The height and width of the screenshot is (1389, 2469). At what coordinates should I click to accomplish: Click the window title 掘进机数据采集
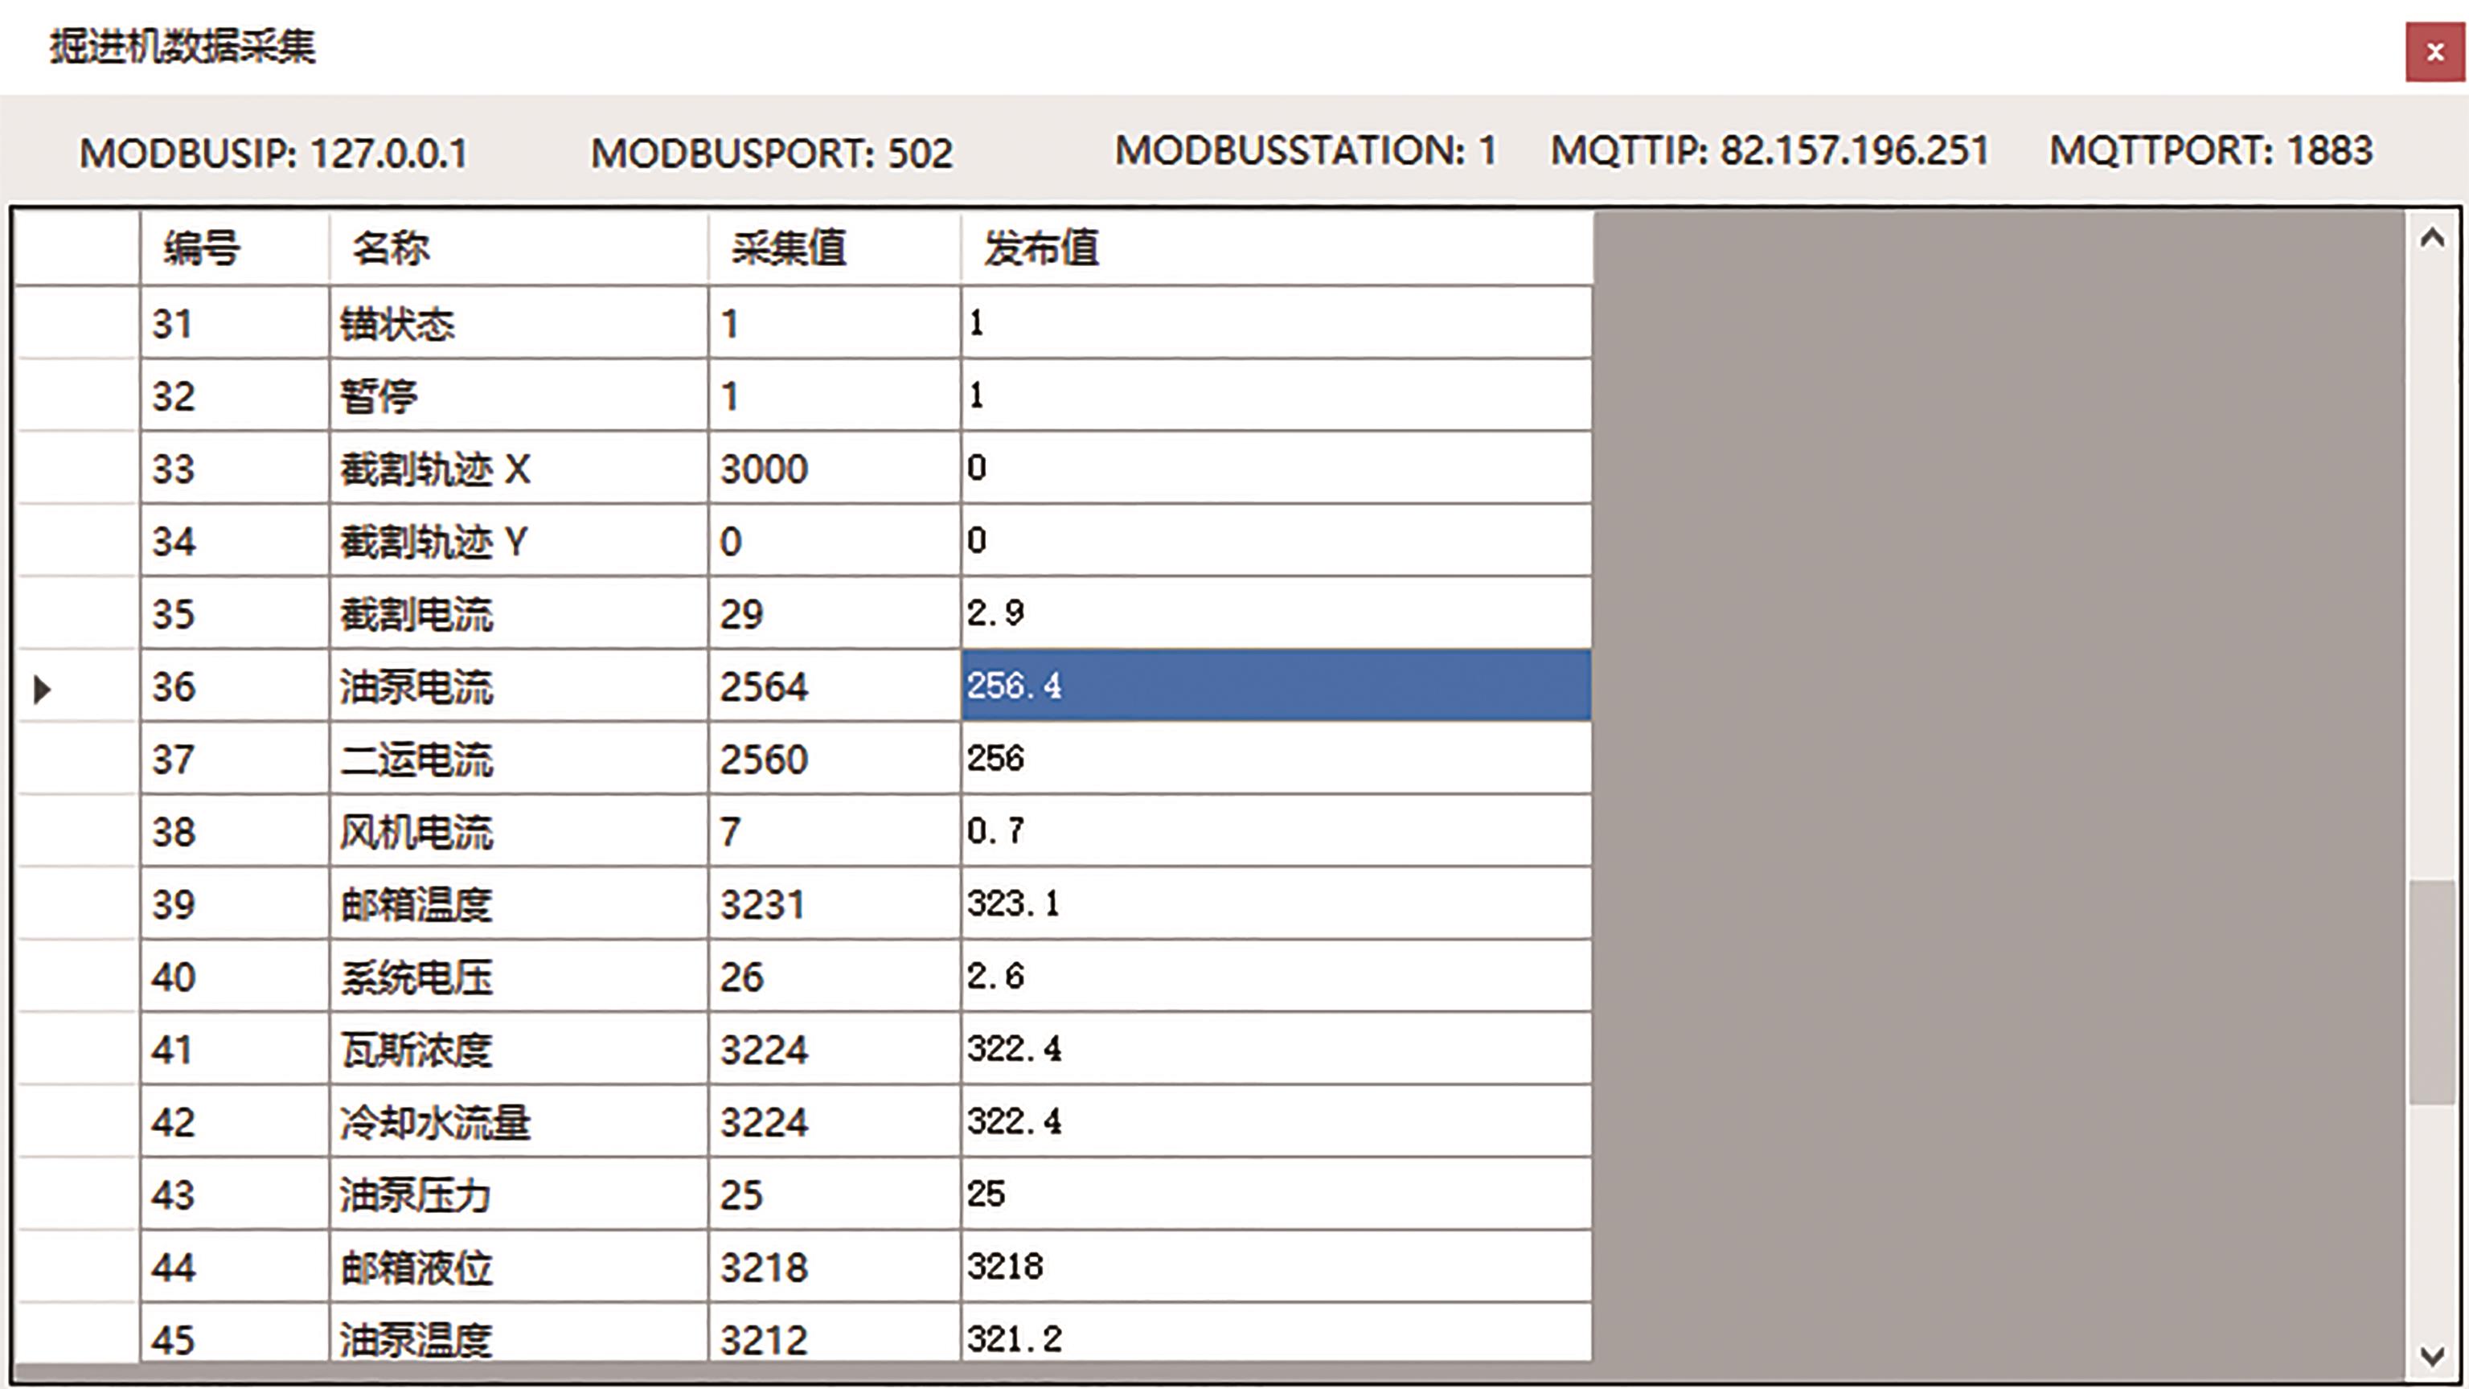click(183, 47)
